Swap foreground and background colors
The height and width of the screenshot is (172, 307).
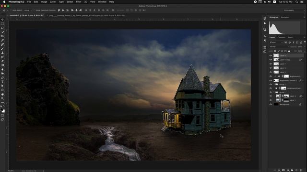(4, 106)
